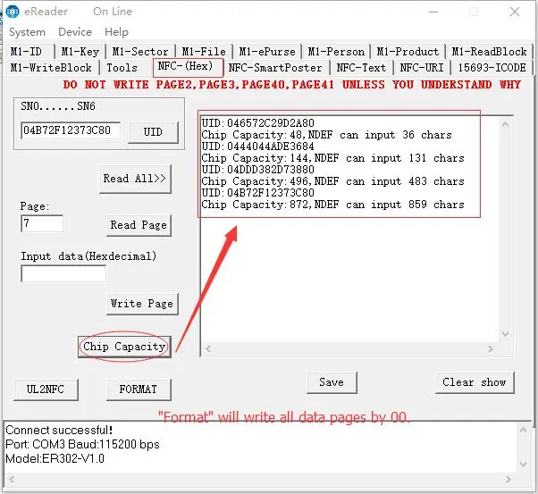
Task: Click the Read Page button
Action: (139, 225)
